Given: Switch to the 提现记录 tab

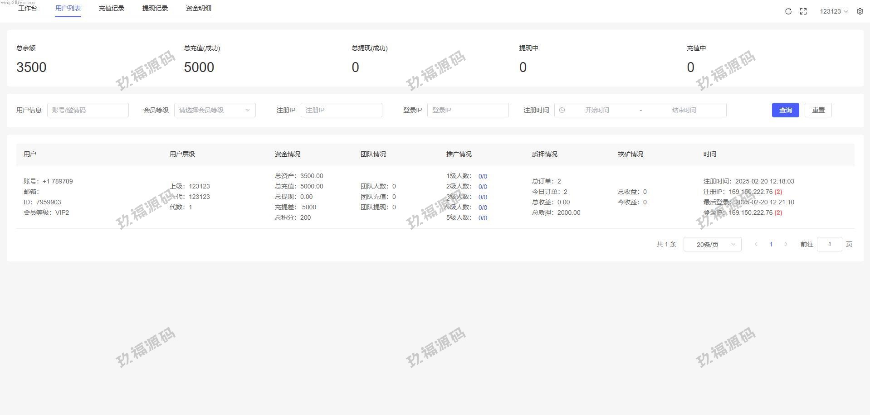Looking at the screenshot, I should (x=155, y=8).
